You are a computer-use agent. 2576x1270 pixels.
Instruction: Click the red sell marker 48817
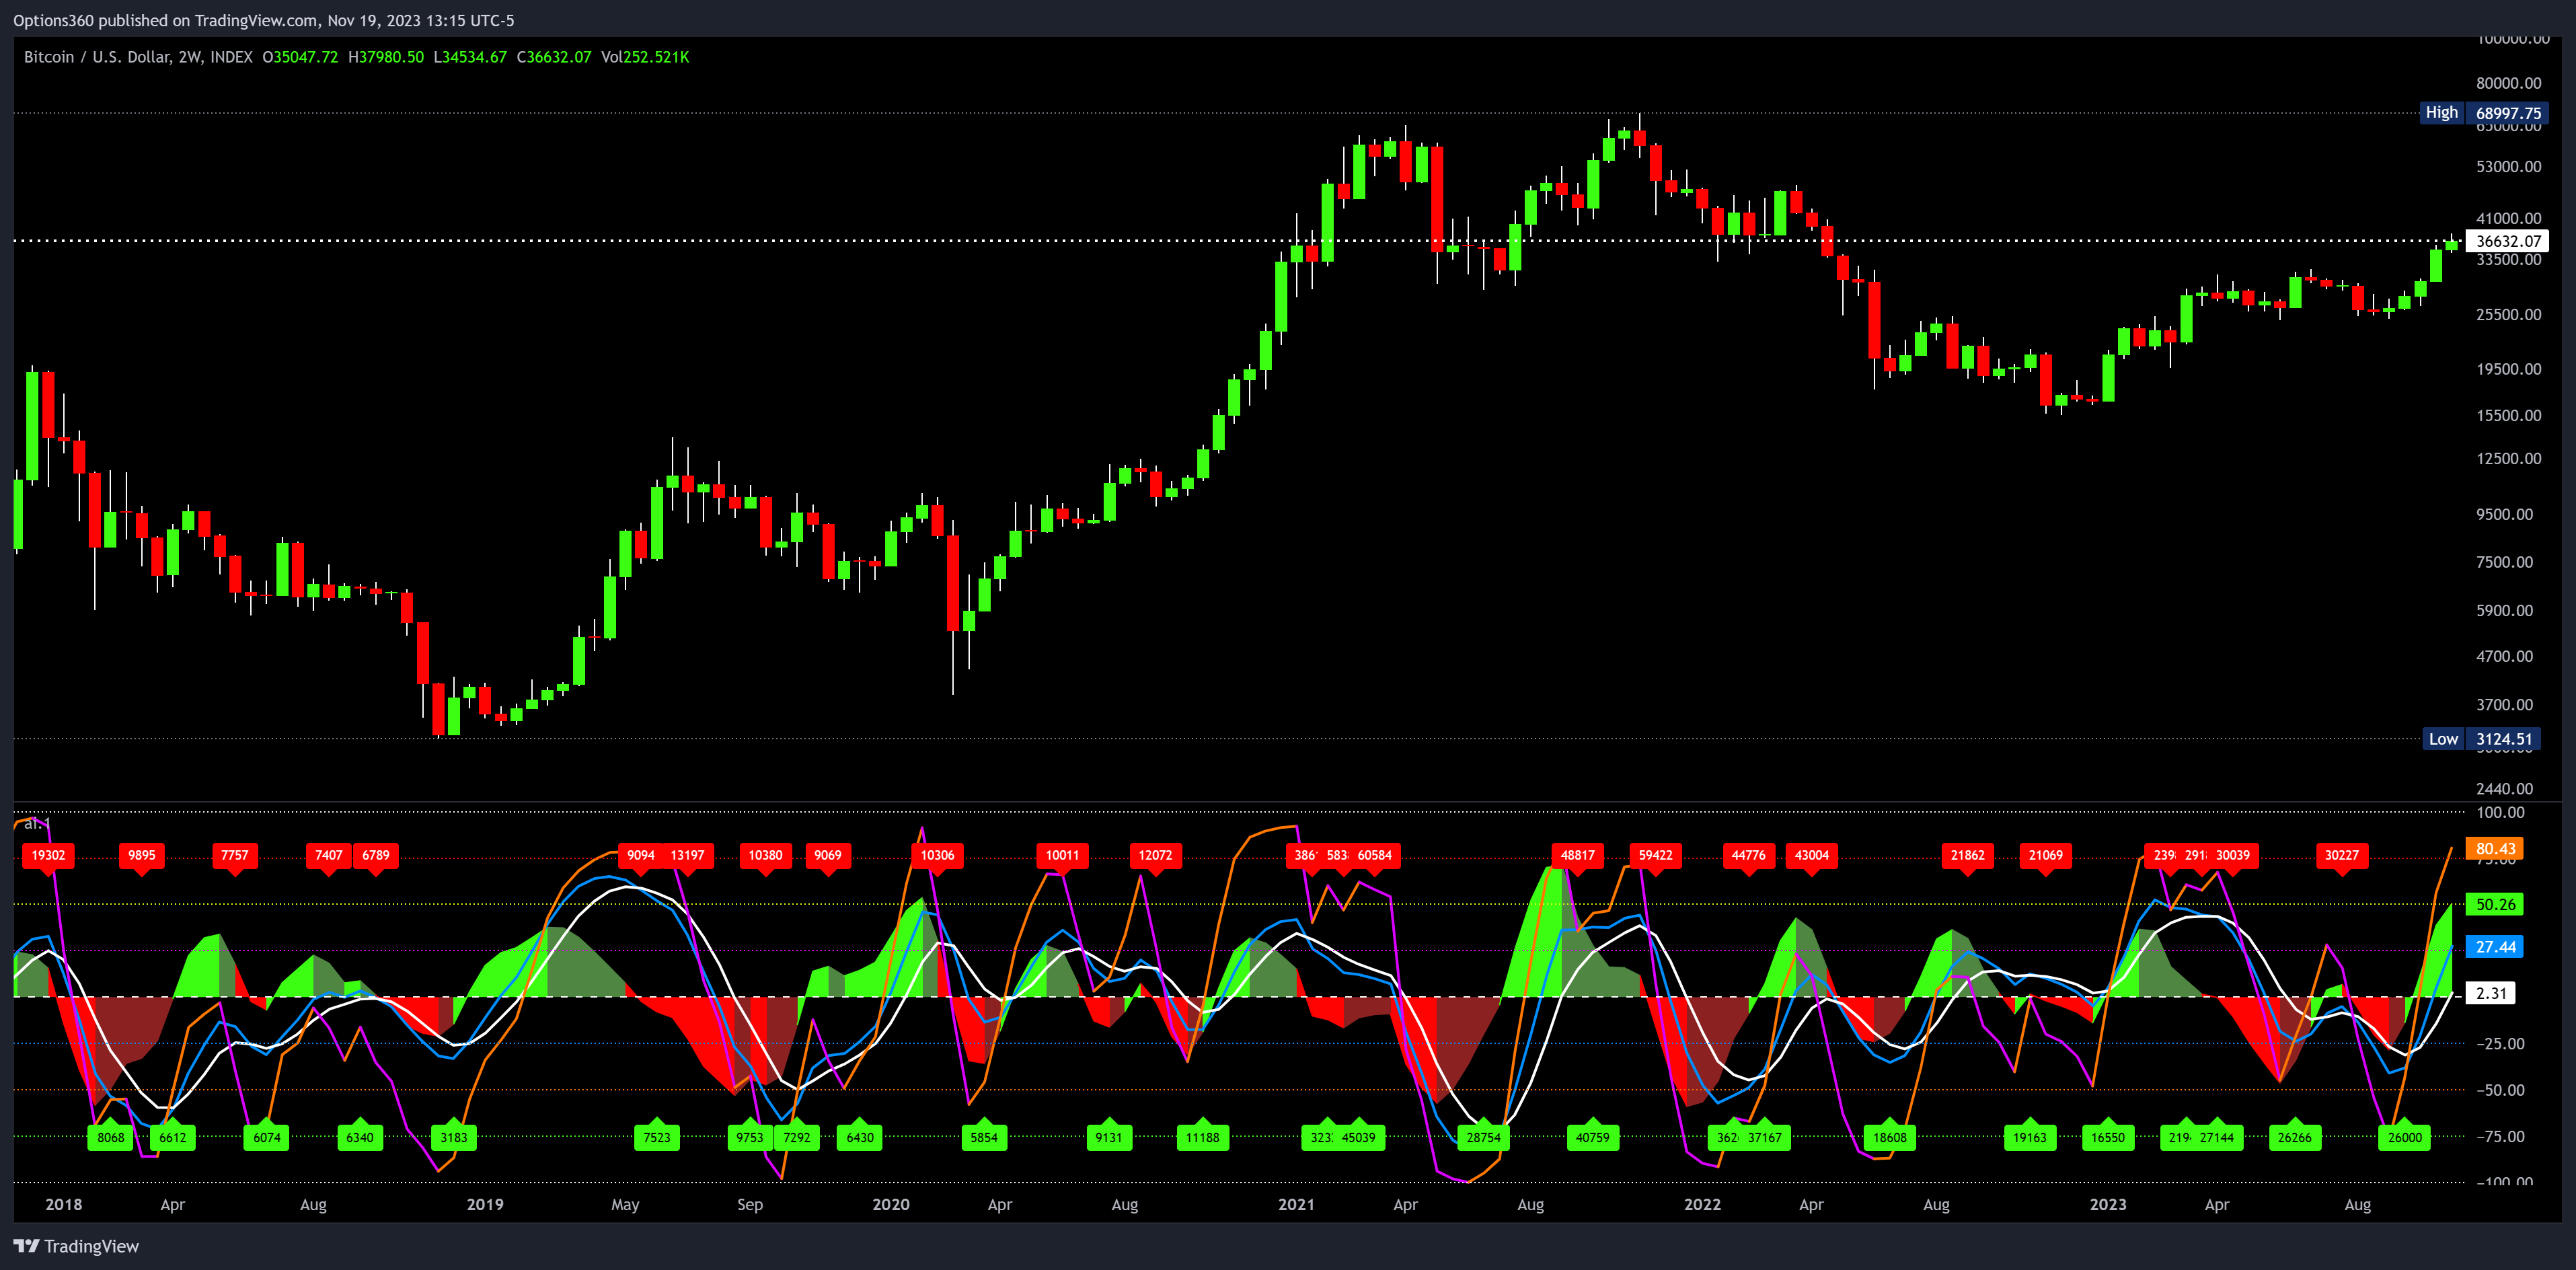click(1578, 856)
